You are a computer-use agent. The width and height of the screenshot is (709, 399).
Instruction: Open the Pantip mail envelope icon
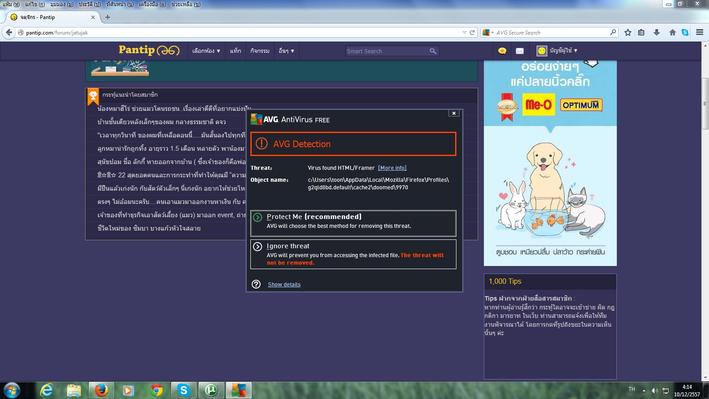(520, 51)
